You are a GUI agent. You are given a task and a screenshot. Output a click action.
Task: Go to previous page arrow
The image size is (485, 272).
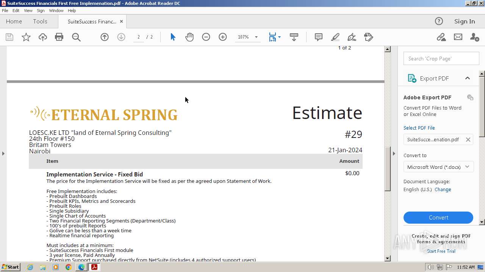[x=105, y=37]
